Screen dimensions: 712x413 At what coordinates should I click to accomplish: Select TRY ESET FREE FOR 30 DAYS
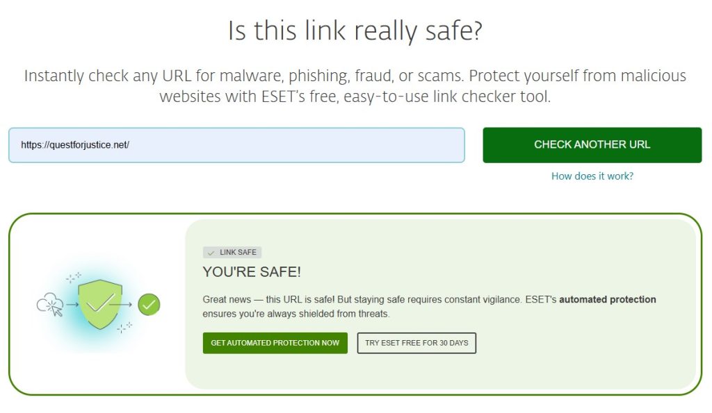[x=416, y=343]
